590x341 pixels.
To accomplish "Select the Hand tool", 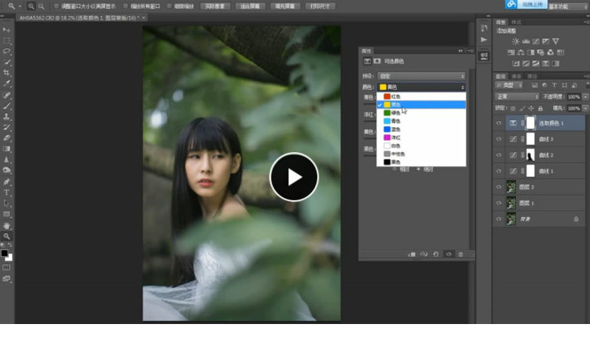I will (7, 226).
